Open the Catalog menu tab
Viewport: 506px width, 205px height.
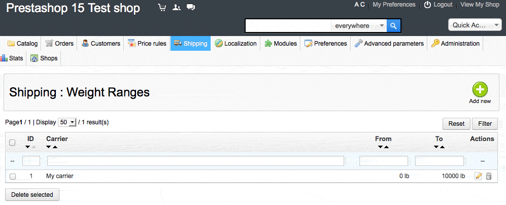[22, 44]
